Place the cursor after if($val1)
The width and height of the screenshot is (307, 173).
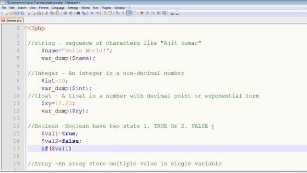point(72,148)
